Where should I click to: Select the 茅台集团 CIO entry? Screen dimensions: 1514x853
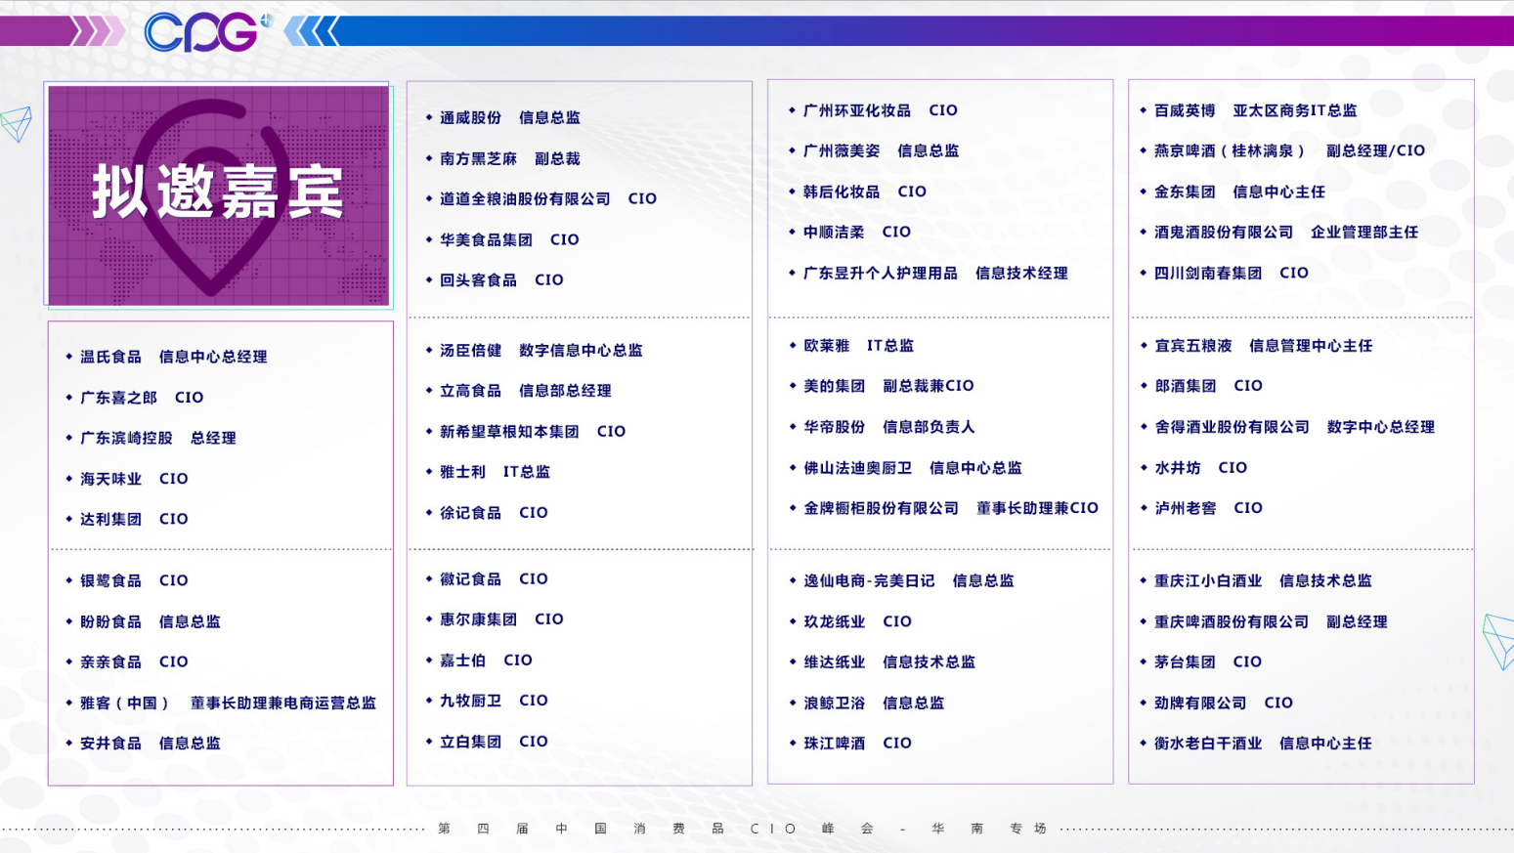[x=1208, y=661]
